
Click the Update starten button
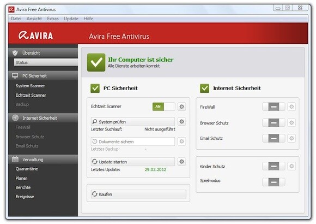click(133, 162)
